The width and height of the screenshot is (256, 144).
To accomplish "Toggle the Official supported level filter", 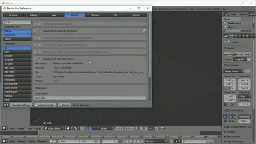I will pyautogui.click(x=17, y=31).
